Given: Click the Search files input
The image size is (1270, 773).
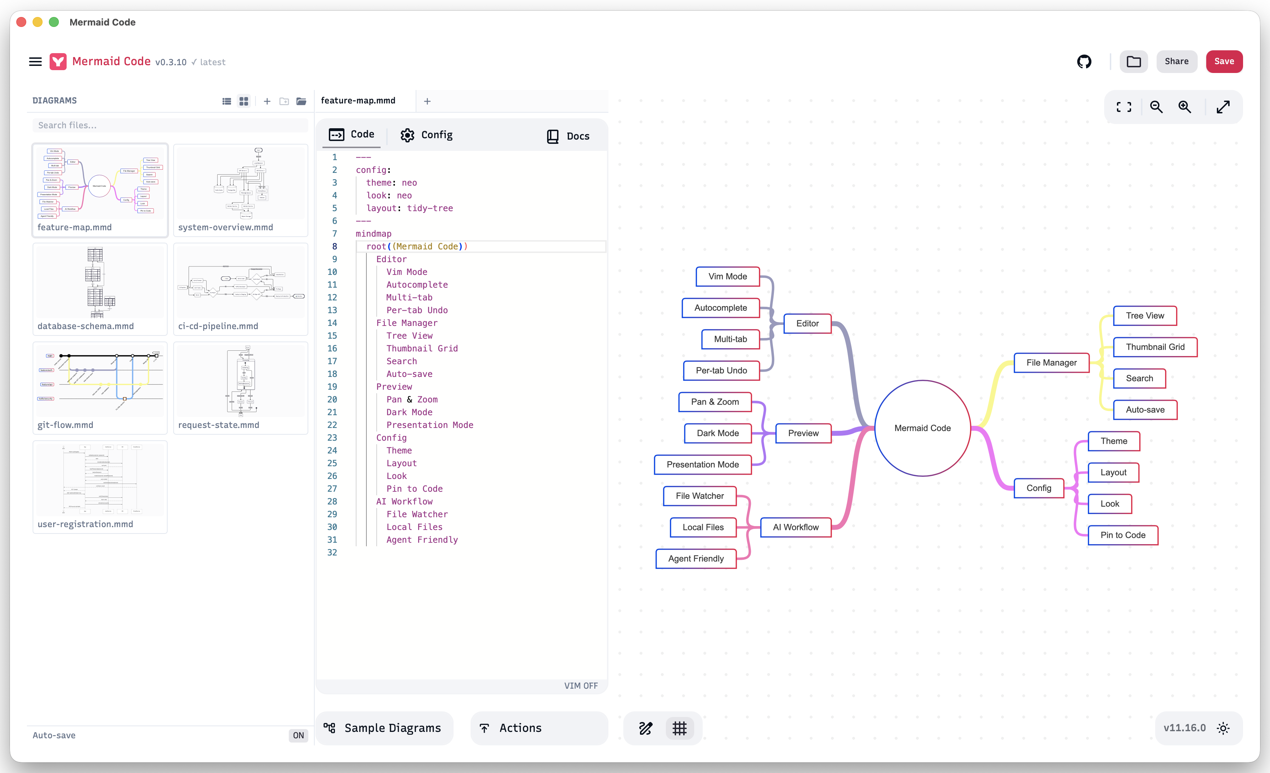Looking at the screenshot, I should click(170, 125).
